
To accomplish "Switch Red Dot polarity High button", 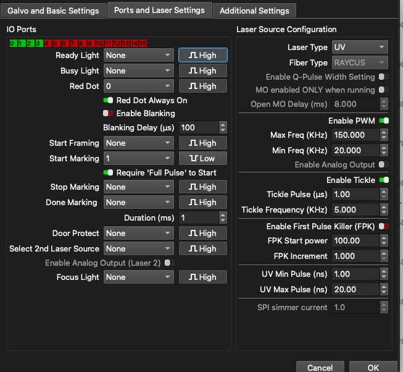I will click(202, 86).
